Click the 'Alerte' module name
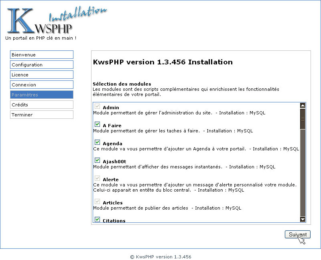Screen dimensions: 321x260 point(111,180)
